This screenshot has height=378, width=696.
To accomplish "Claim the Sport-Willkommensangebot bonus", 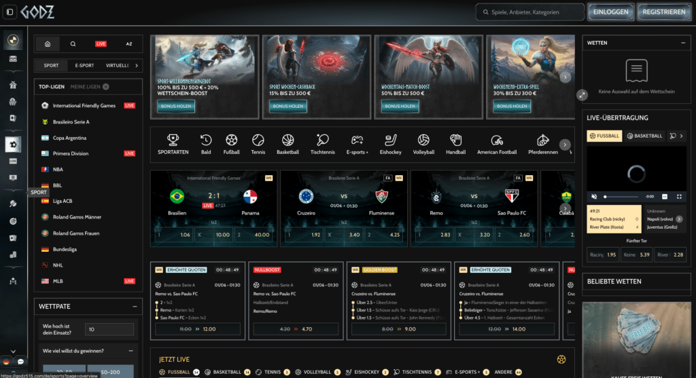I will point(176,107).
